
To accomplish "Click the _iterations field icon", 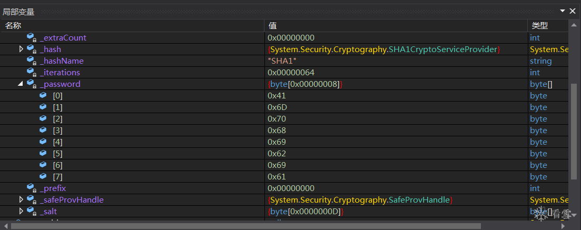I will click(x=31, y=73).
